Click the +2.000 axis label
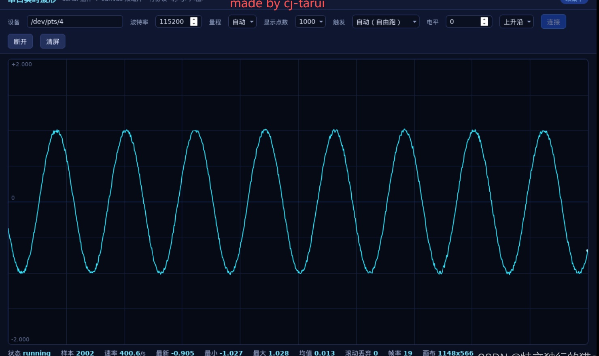The width and height of the screenshot is (599, 356). 21,64
